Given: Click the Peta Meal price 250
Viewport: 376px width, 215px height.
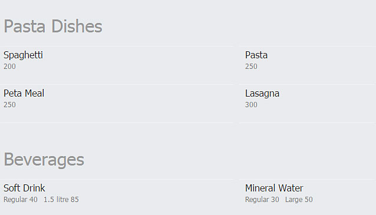Looking at the screenshot, I should pos(9,105).
